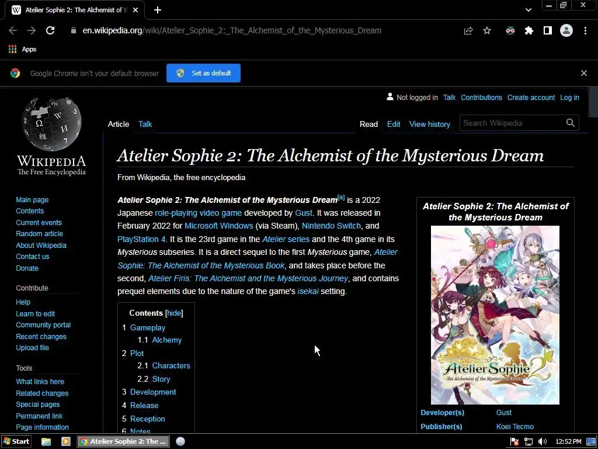Open the network tray icon
Screen dimensions: 598x449
(x=529, y=442)
